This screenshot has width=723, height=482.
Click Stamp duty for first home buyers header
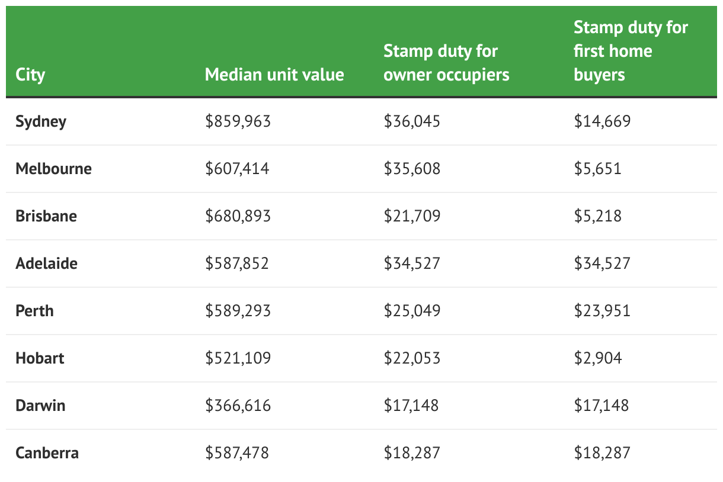coord(631,51)
